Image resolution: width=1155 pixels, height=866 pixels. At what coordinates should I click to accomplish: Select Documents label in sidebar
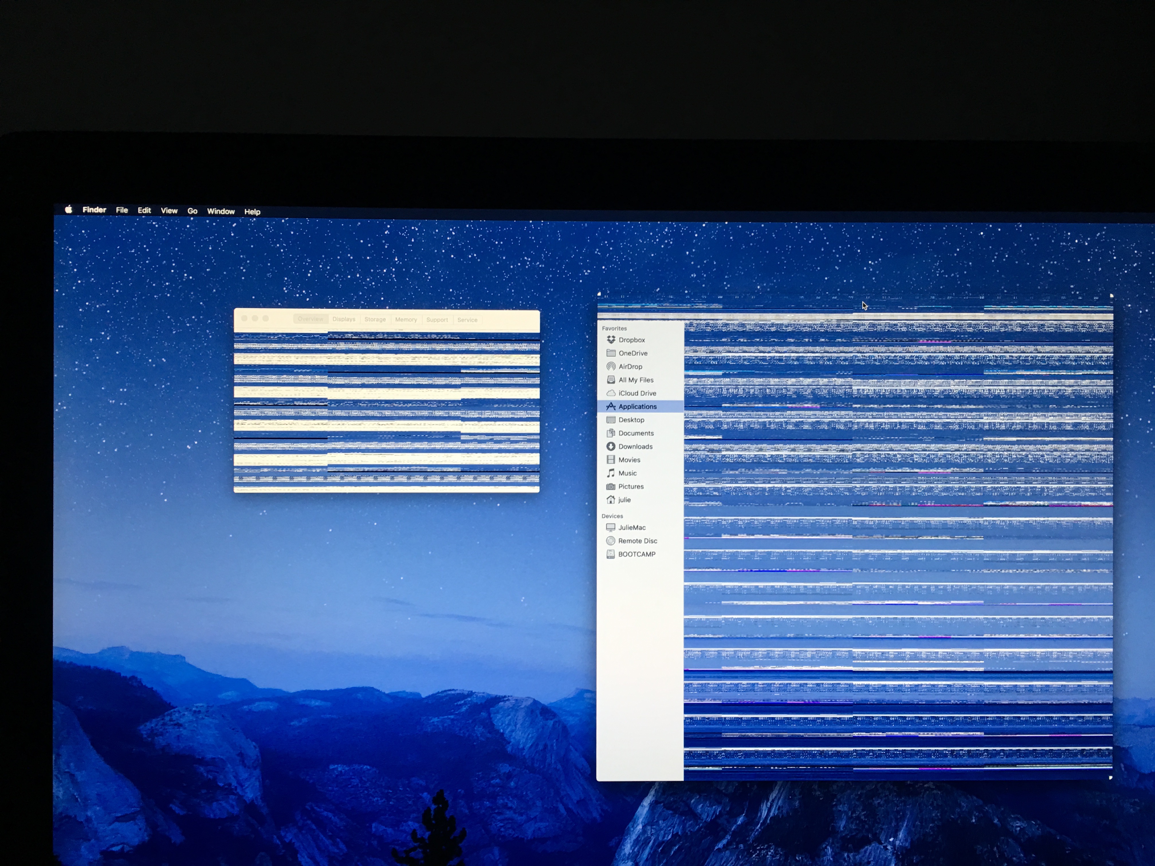click(636, 433)
